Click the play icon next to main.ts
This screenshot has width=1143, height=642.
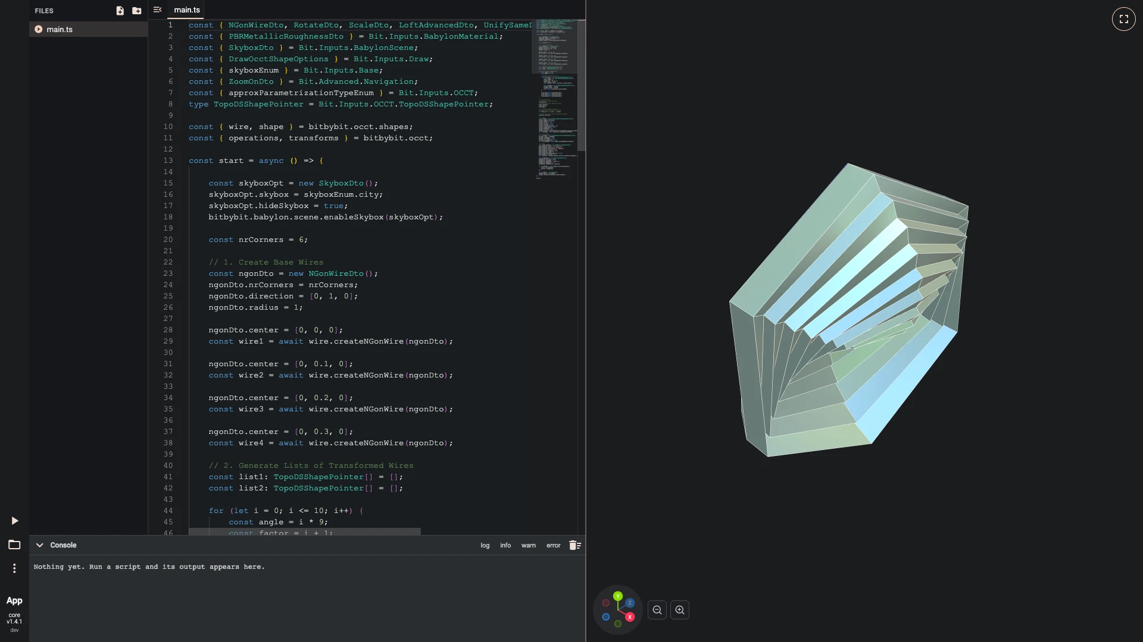[39, 29]
